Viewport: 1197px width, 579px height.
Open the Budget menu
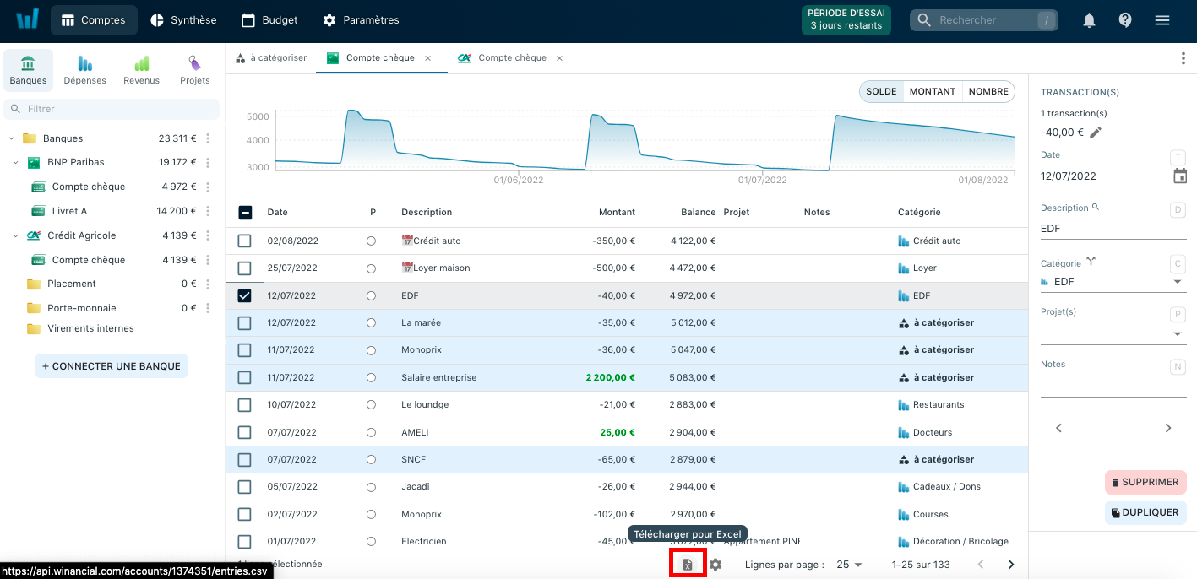click(270, 20)
